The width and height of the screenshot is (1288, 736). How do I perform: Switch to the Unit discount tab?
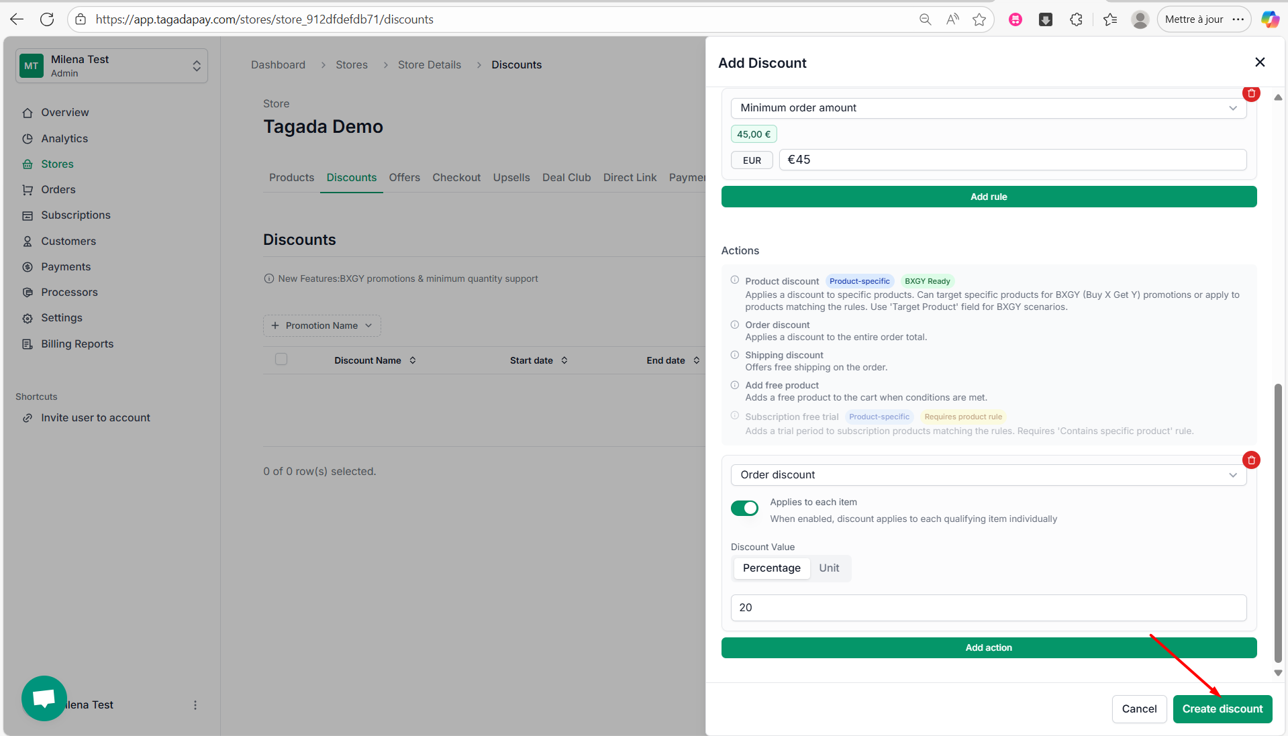point(829,568)
